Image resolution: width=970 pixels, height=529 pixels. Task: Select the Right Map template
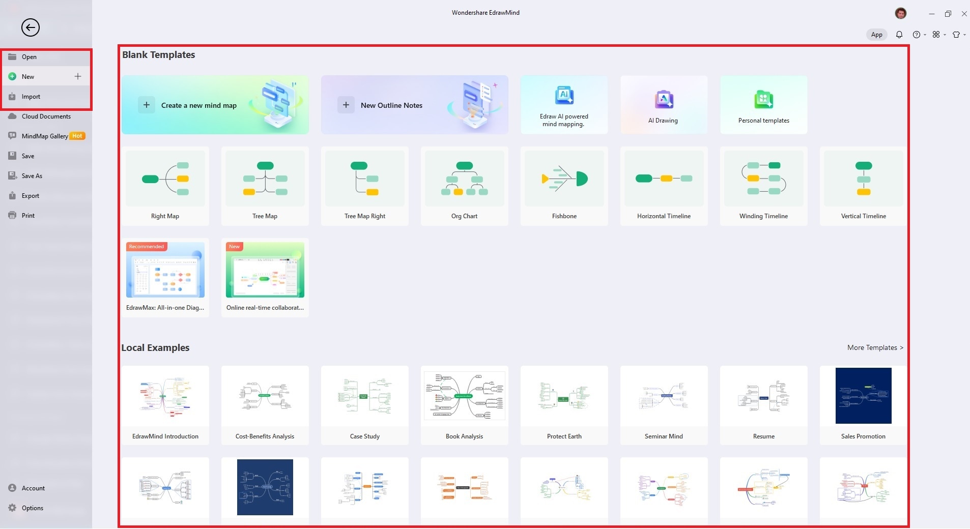[165, 186]
